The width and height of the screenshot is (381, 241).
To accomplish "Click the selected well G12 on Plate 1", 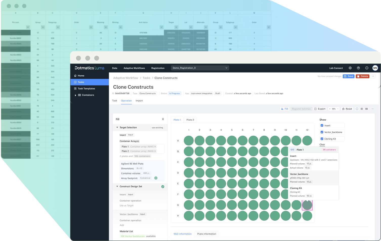I will (x=307, y=205).
